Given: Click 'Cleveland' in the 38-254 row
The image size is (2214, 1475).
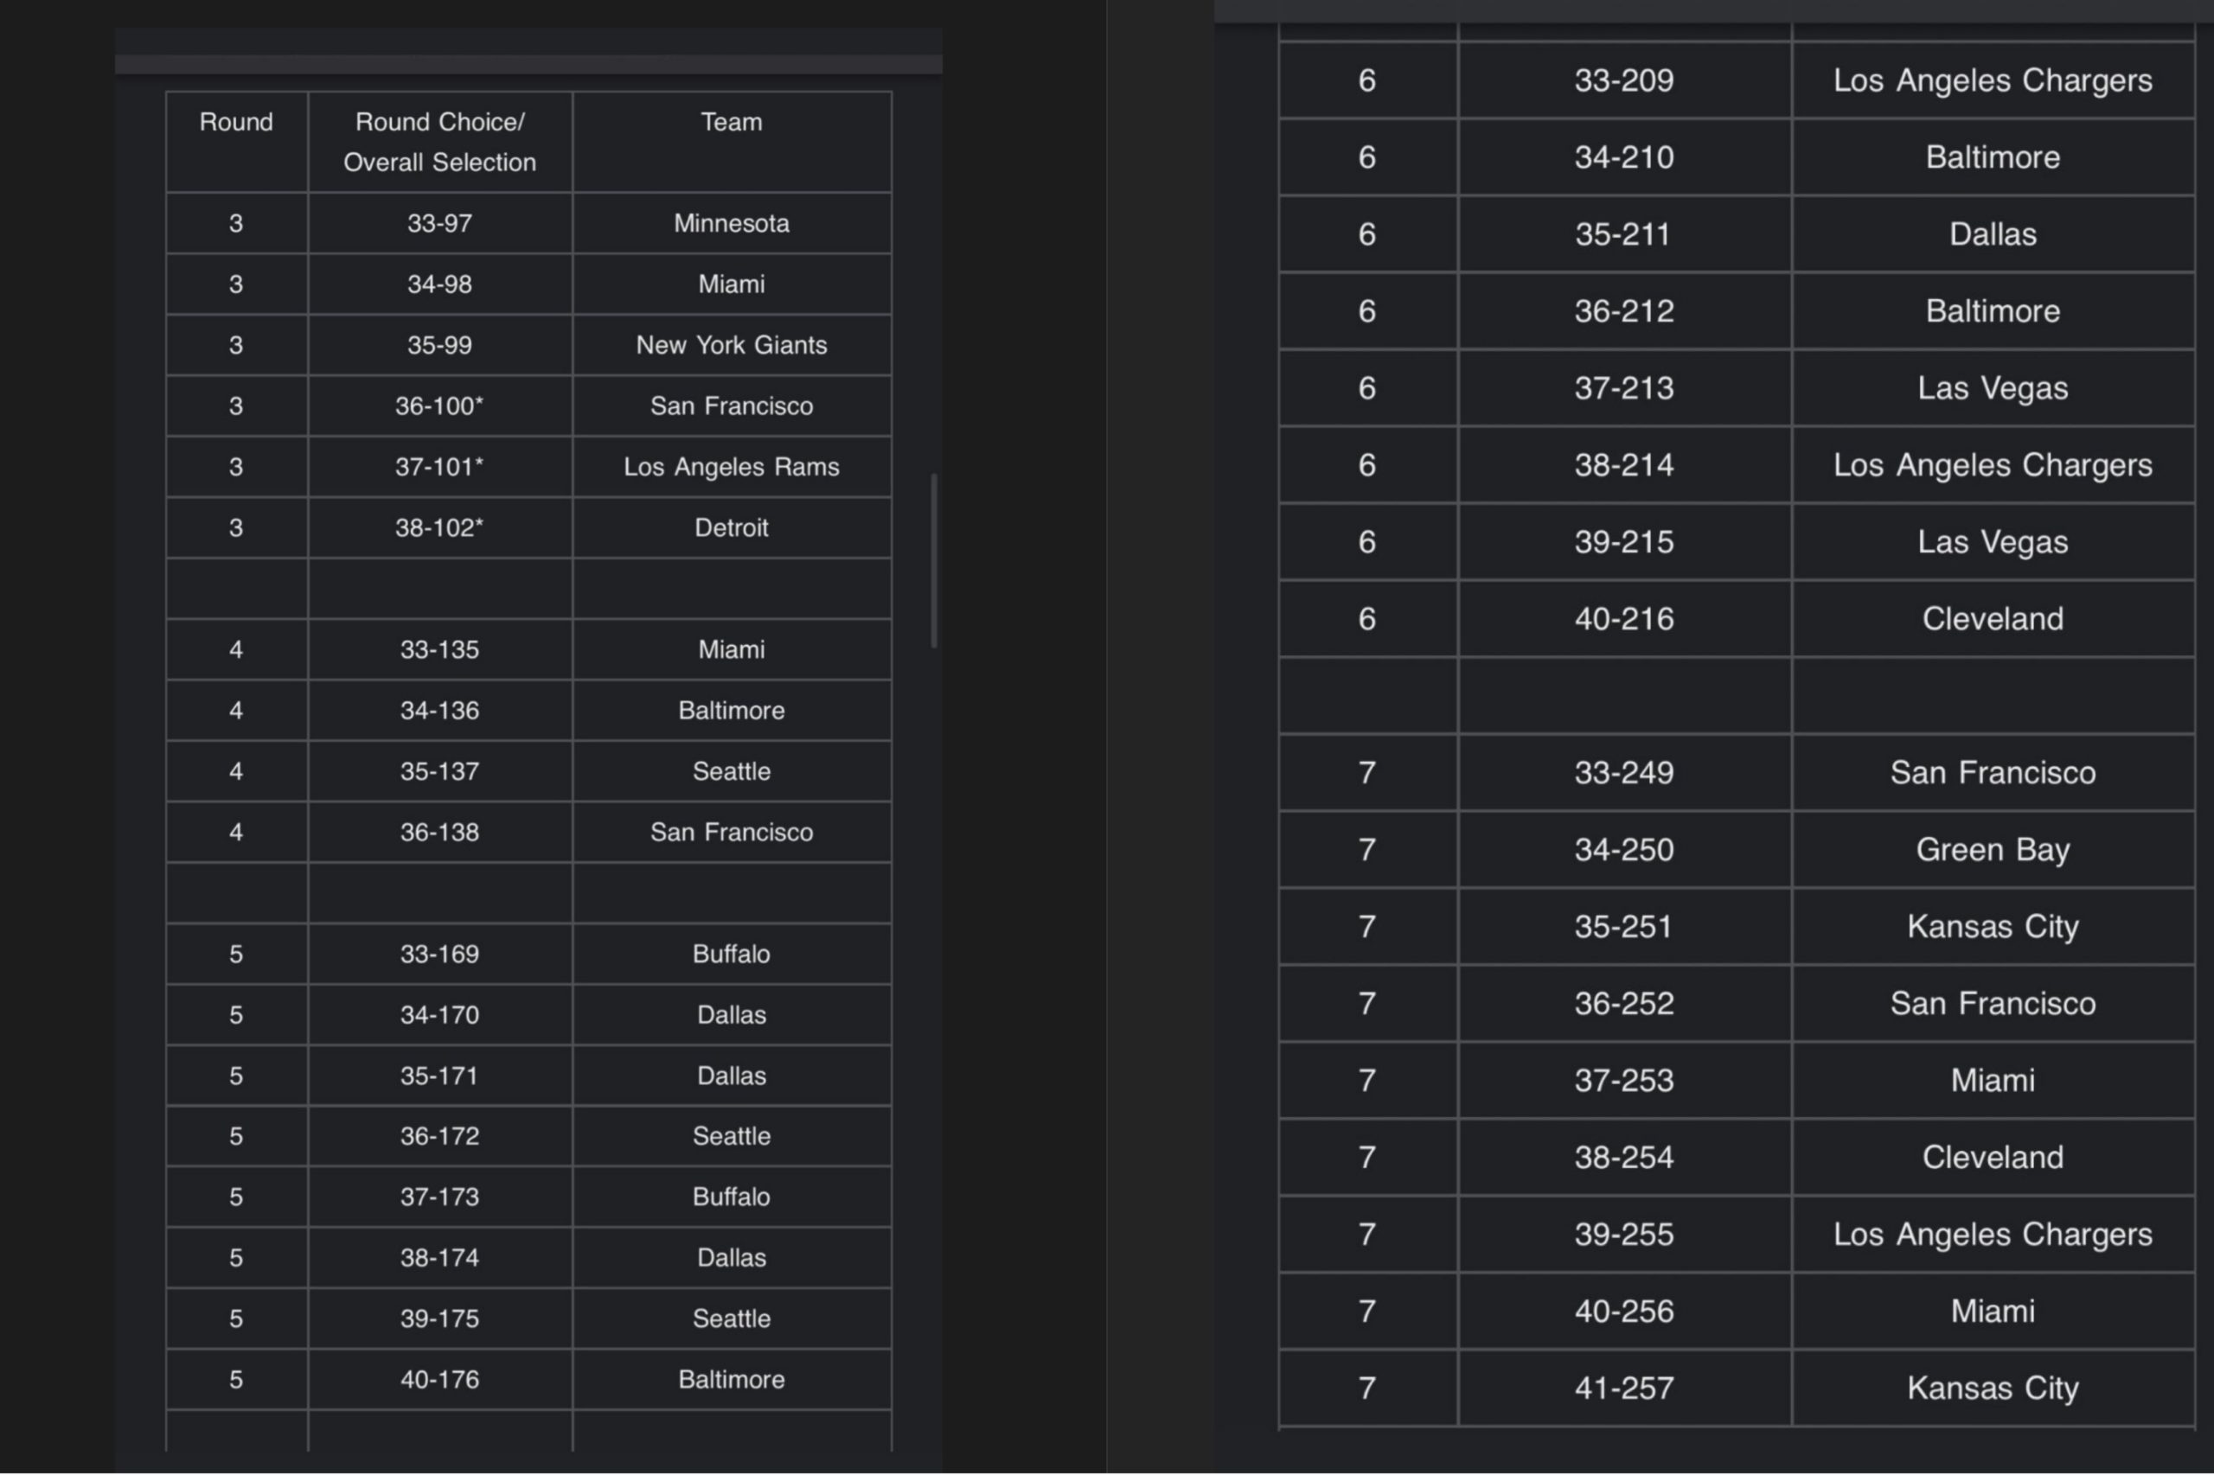Looking at the screenshot, I should click(x=1992, y=1158).
